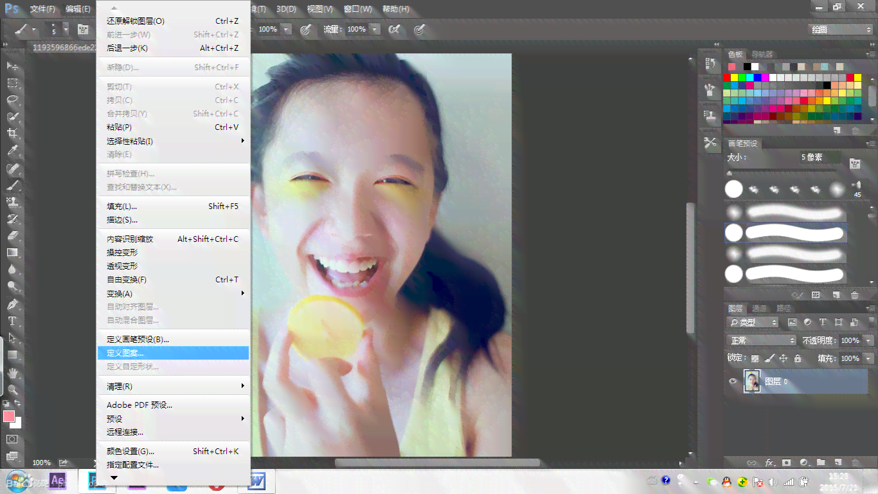Toggle shape layer filter icon
878x494 pixels.
[x=839, y=322]
